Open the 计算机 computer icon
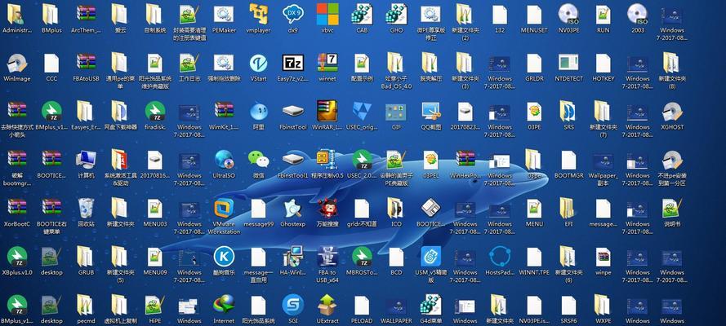The height and width of the screenshot is (326, 726). tap(86, 161)
